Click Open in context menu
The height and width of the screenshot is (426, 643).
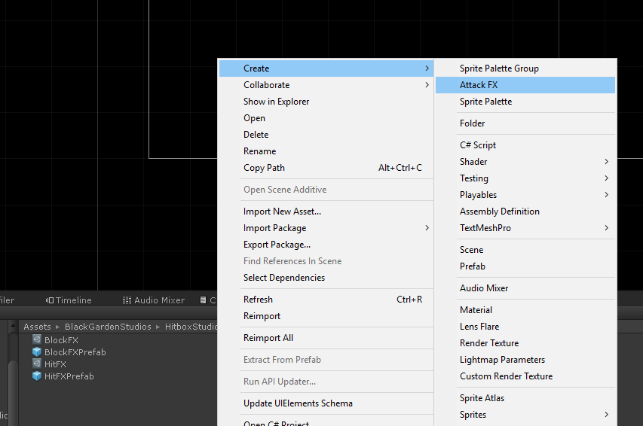coord(326,118)
